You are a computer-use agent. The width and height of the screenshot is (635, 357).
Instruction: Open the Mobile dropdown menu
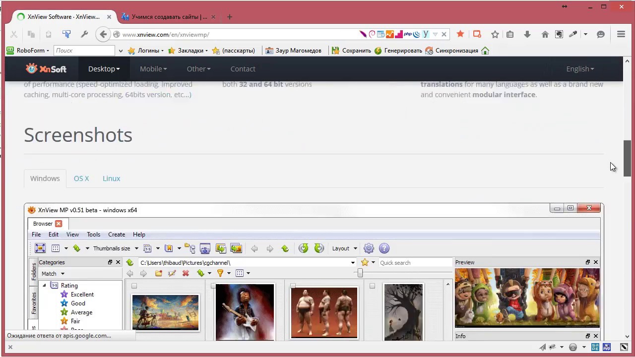click(153, 69)
